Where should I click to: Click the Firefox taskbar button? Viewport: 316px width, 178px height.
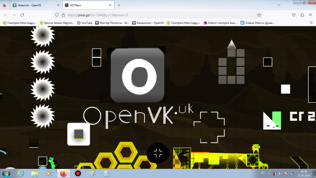point(63,174)
